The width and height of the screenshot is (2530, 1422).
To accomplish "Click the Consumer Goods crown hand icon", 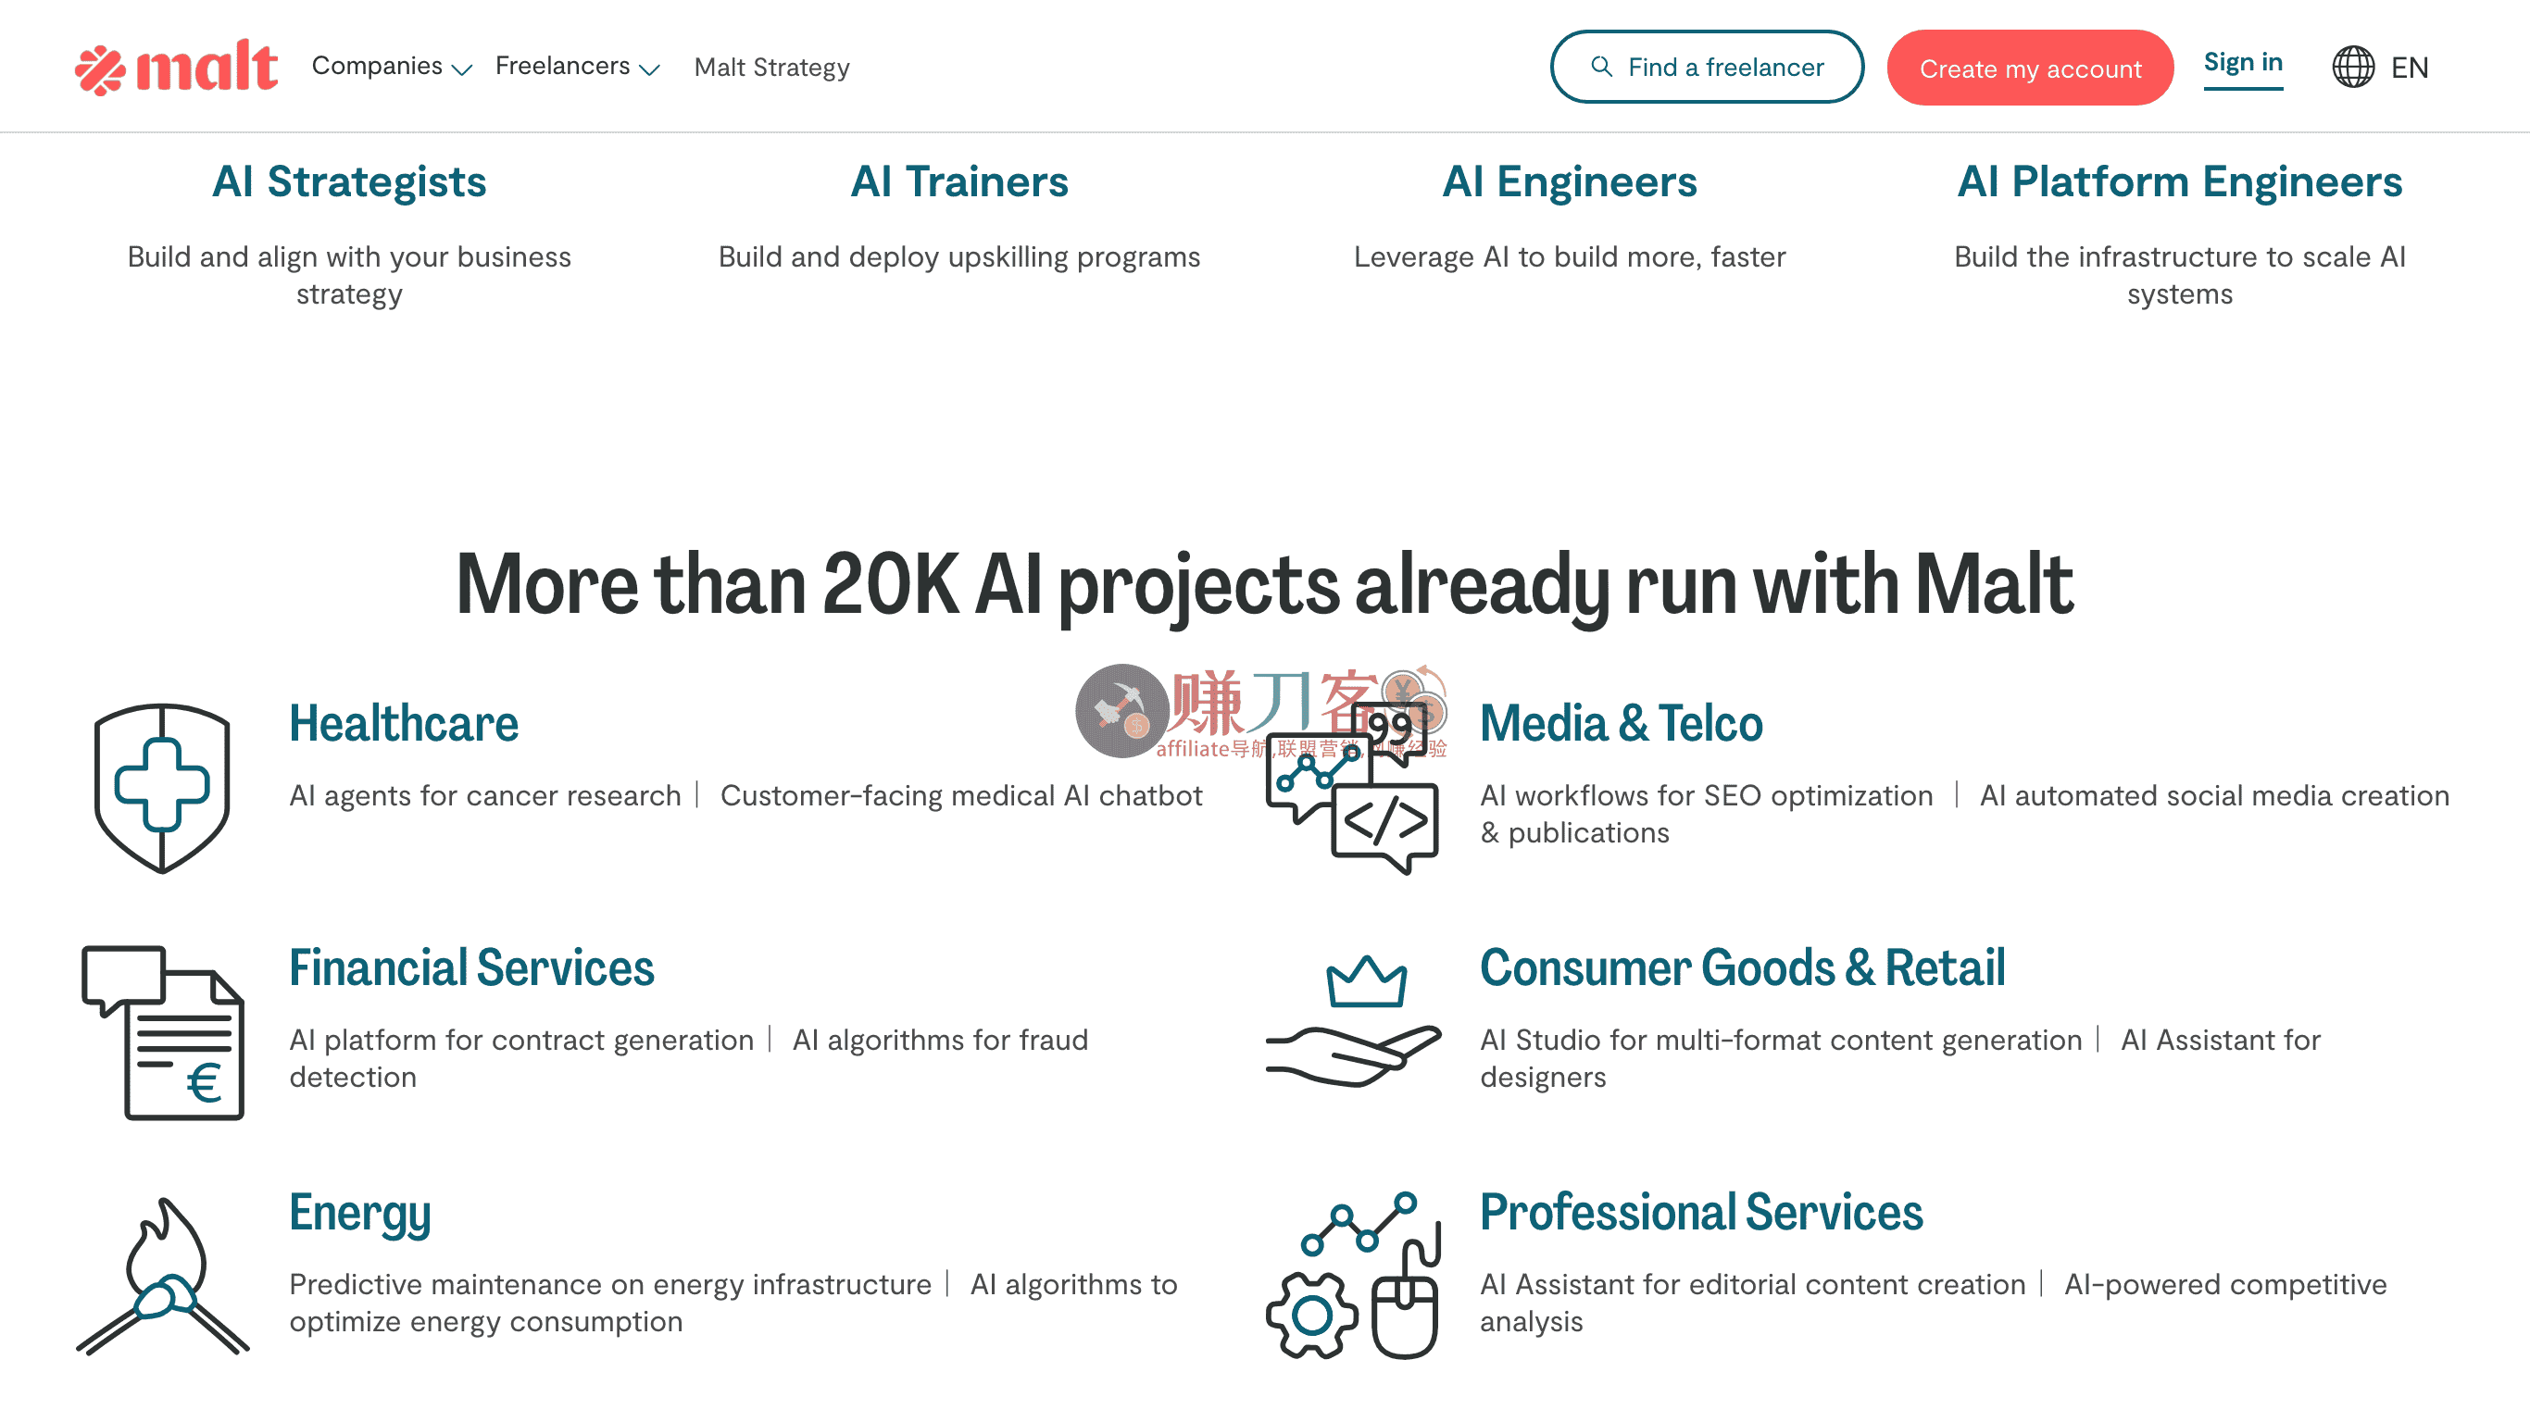I will [1353, 1021].
